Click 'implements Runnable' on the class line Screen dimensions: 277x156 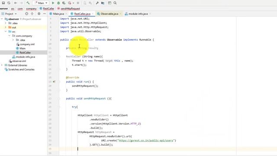137,39
